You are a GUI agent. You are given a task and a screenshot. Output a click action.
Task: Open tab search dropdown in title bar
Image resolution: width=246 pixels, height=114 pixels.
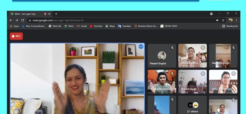(x=211, y=14)
